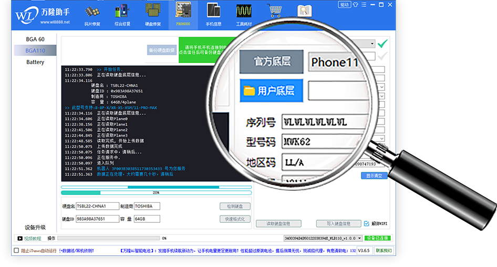Click the 容量 field 64GB
Viewport: 497px width, 267px height.
147,219
